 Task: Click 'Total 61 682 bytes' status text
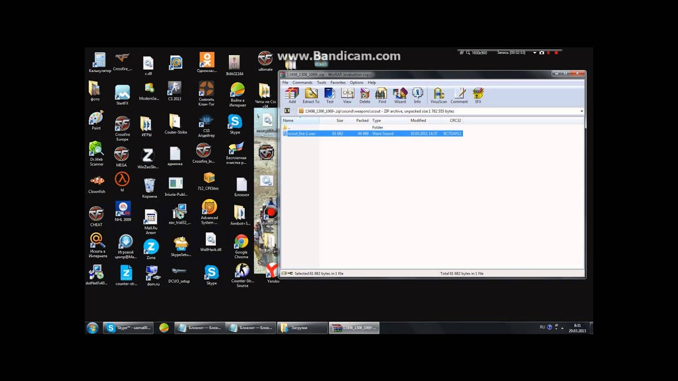click(x=462, y=274)
